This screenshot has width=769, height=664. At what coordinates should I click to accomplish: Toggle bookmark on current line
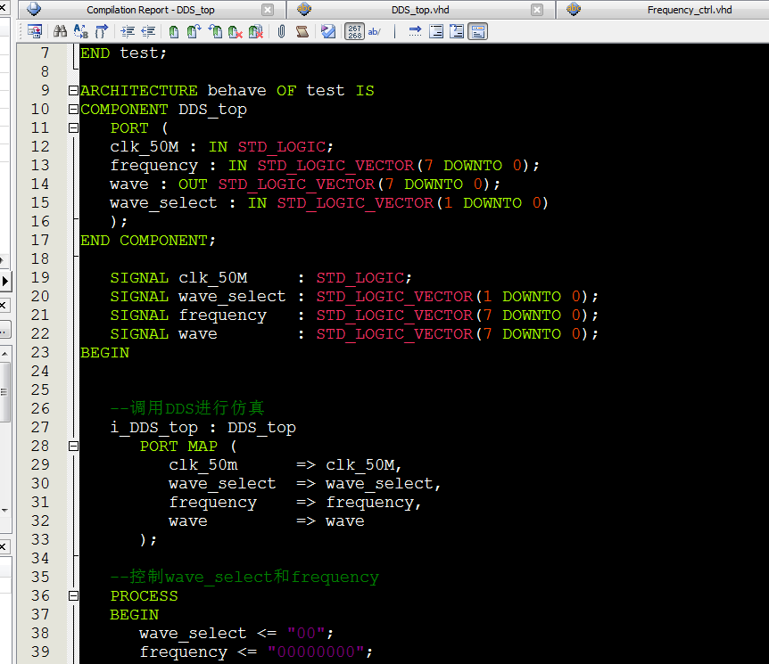(x=173, y=32)
